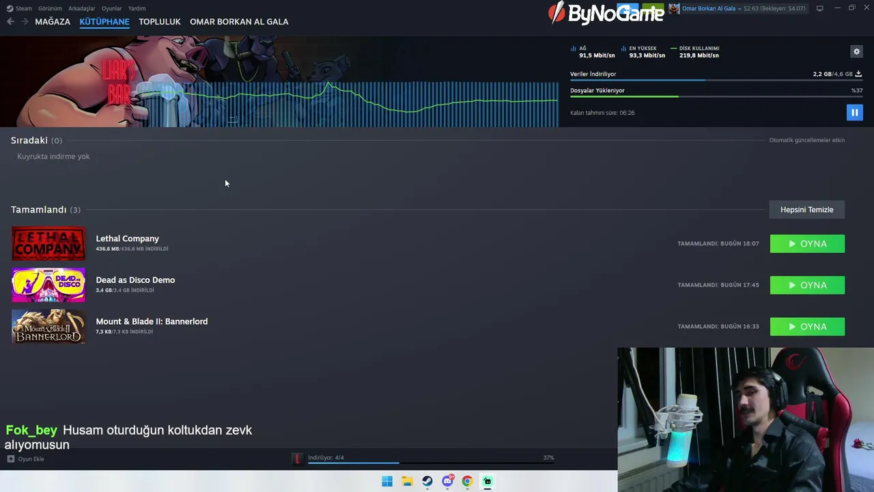The width and height of the screenshot is (874, 492).
Task: Click the Dosyalar Yükleniyor progress bar
Action: [x=716, y=96]
